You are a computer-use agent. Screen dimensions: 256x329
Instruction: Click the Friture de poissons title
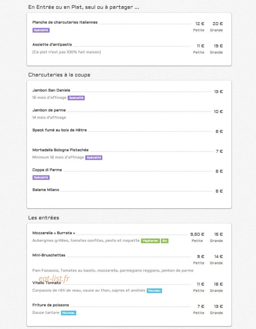coord(51,305)
